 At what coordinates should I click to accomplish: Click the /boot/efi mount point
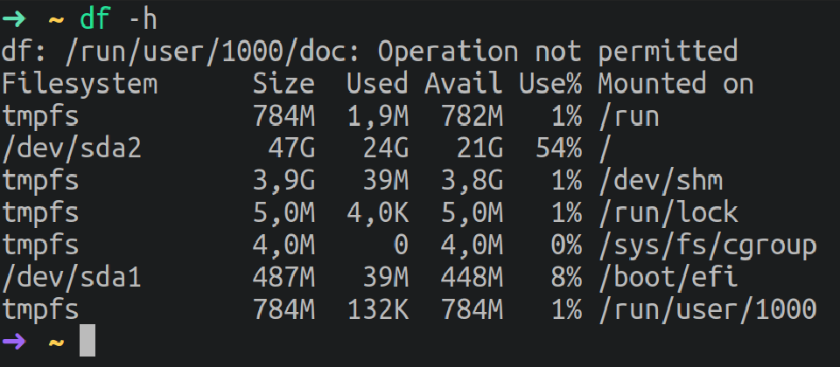click(668, 278)
